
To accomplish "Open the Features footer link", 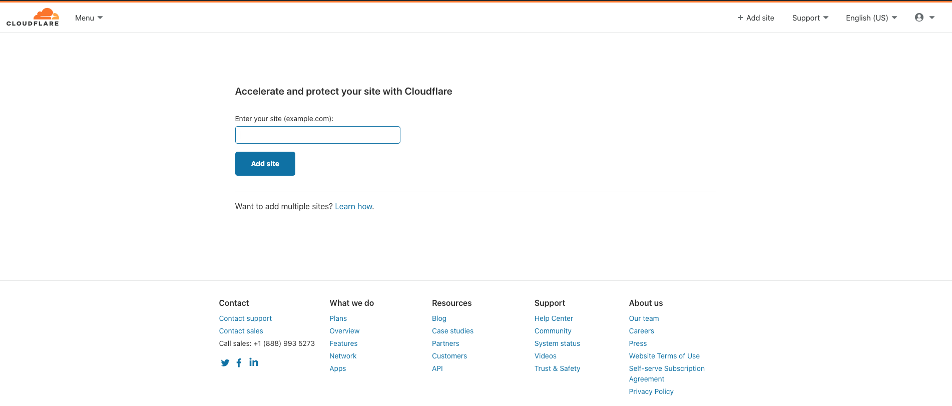I will coord(343,343).
